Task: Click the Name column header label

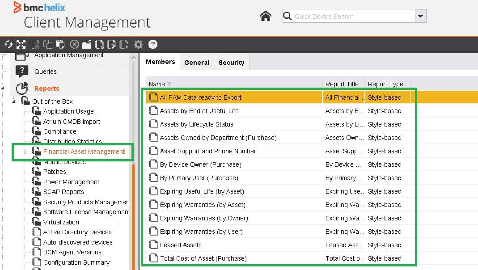Action: (x=157, y=84)
